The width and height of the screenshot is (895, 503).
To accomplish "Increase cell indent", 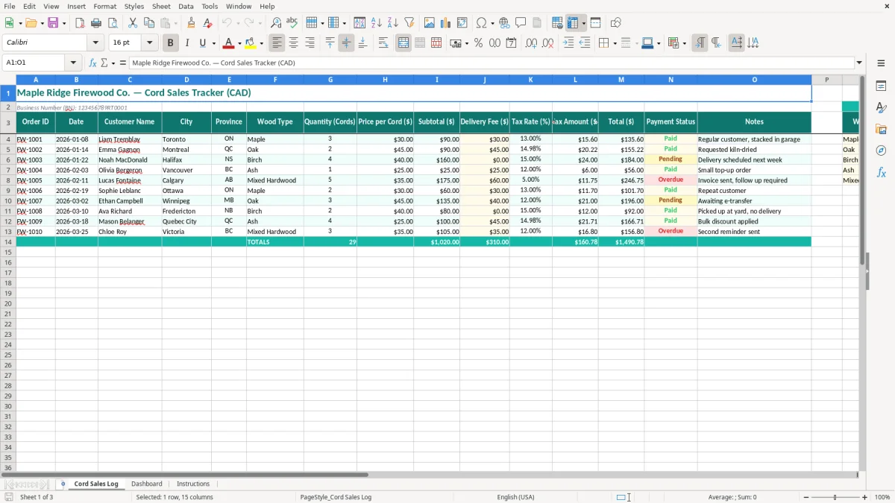I will 568,43.
